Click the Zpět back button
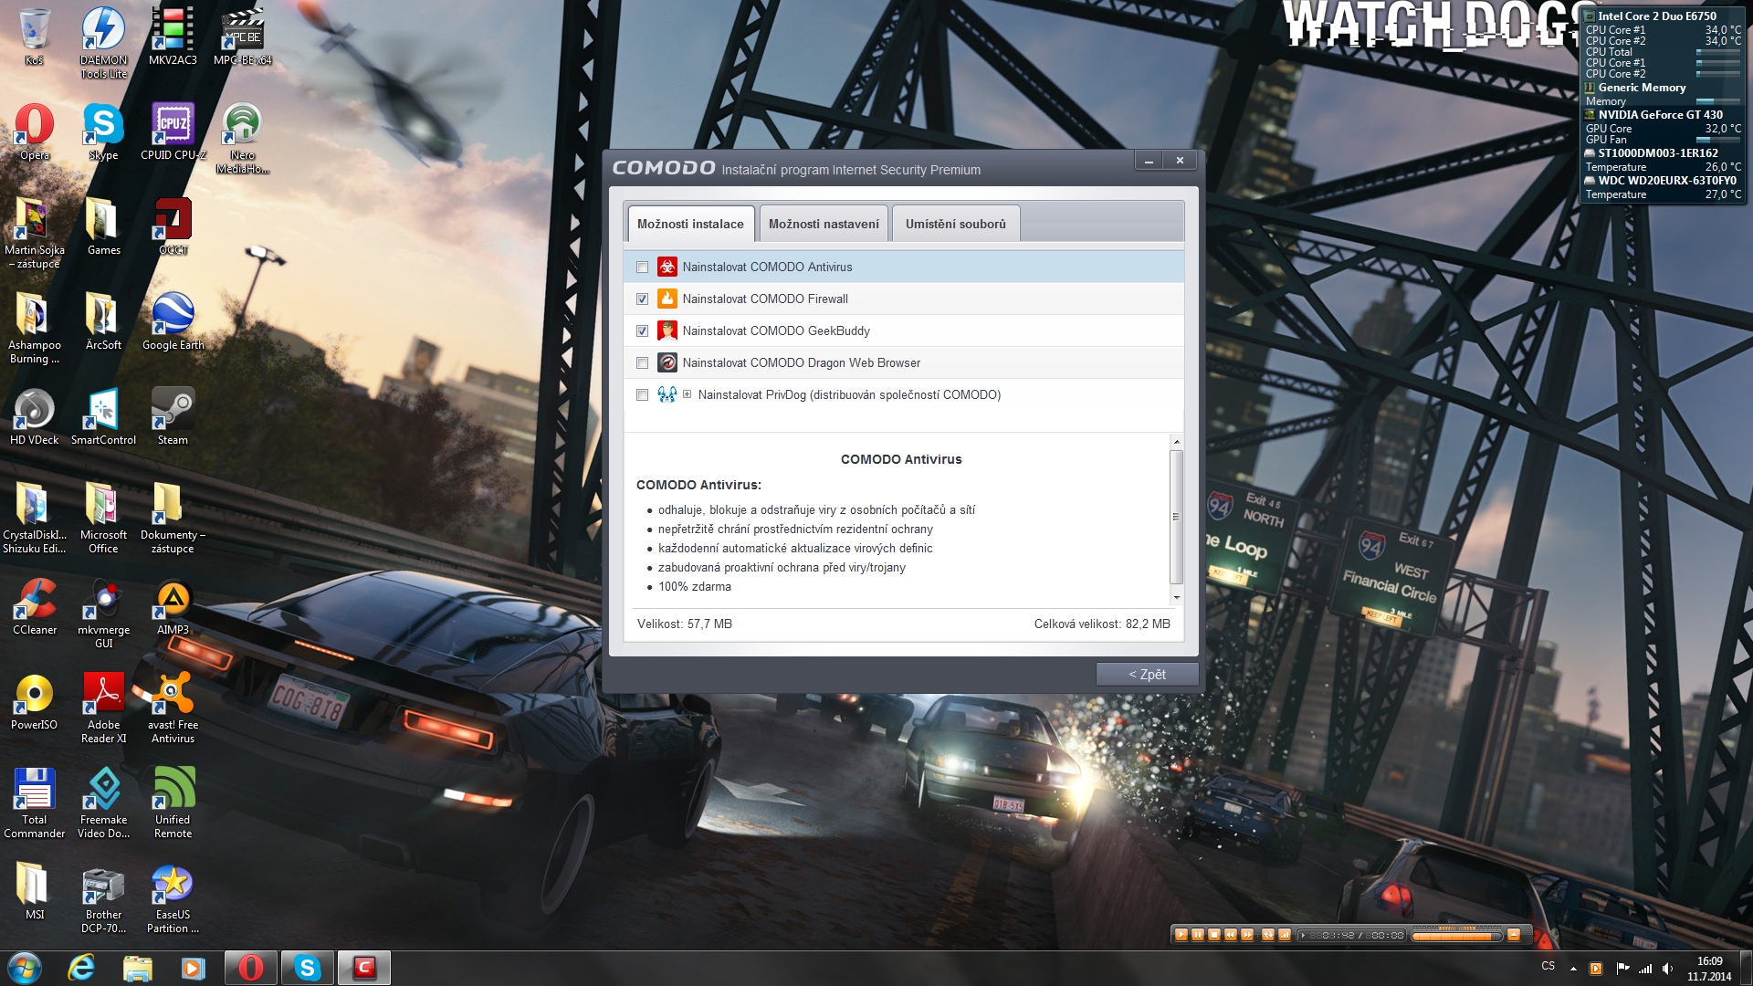Screen dimensions: 1753x986 pos(1147,675)
